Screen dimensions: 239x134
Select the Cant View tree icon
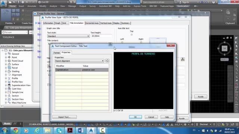tap(9, 89)
